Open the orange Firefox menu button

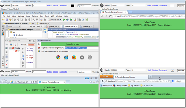tap(106, 76)
